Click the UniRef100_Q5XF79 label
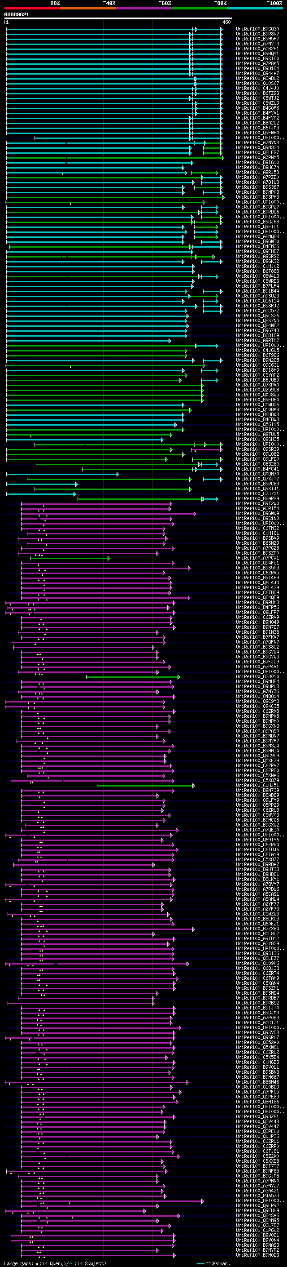This screenshot has width=287, height=1267. point(257,760)
